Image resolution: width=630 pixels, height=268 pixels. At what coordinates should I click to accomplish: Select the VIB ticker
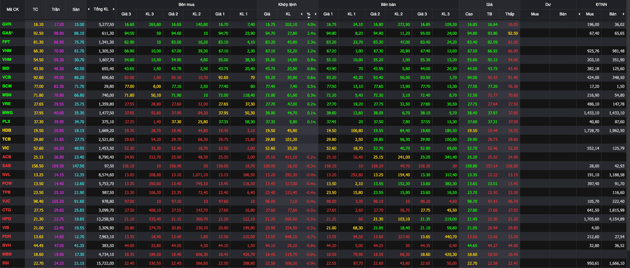pos(6,228)
